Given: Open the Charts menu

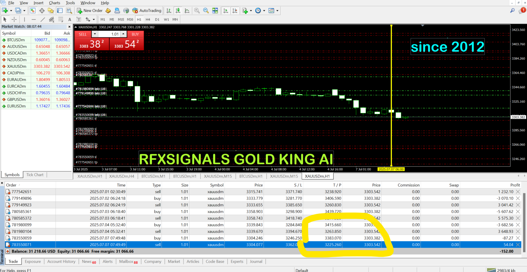Looking at the screenshot, I should 55,3.
